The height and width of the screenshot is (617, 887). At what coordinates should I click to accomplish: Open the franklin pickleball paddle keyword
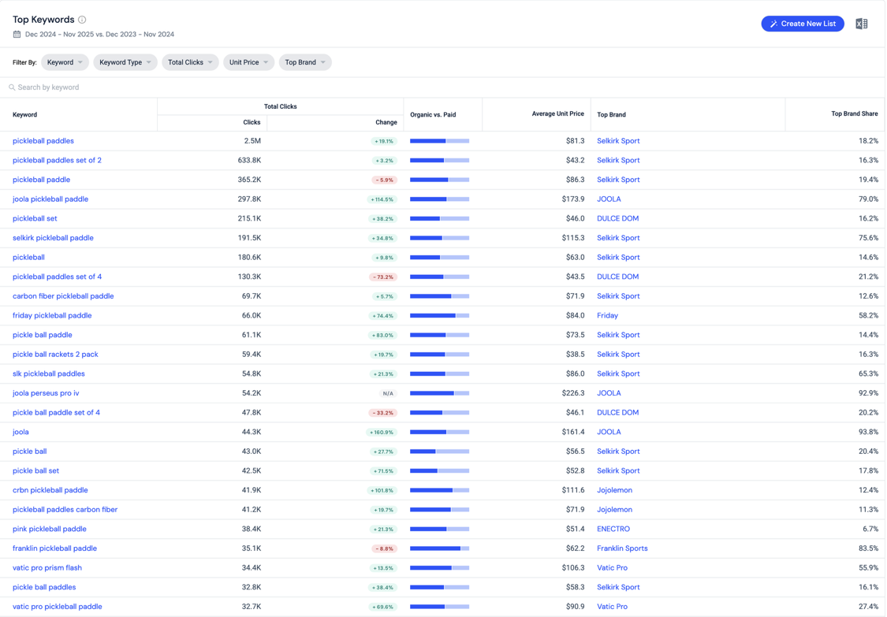point(55,548)
